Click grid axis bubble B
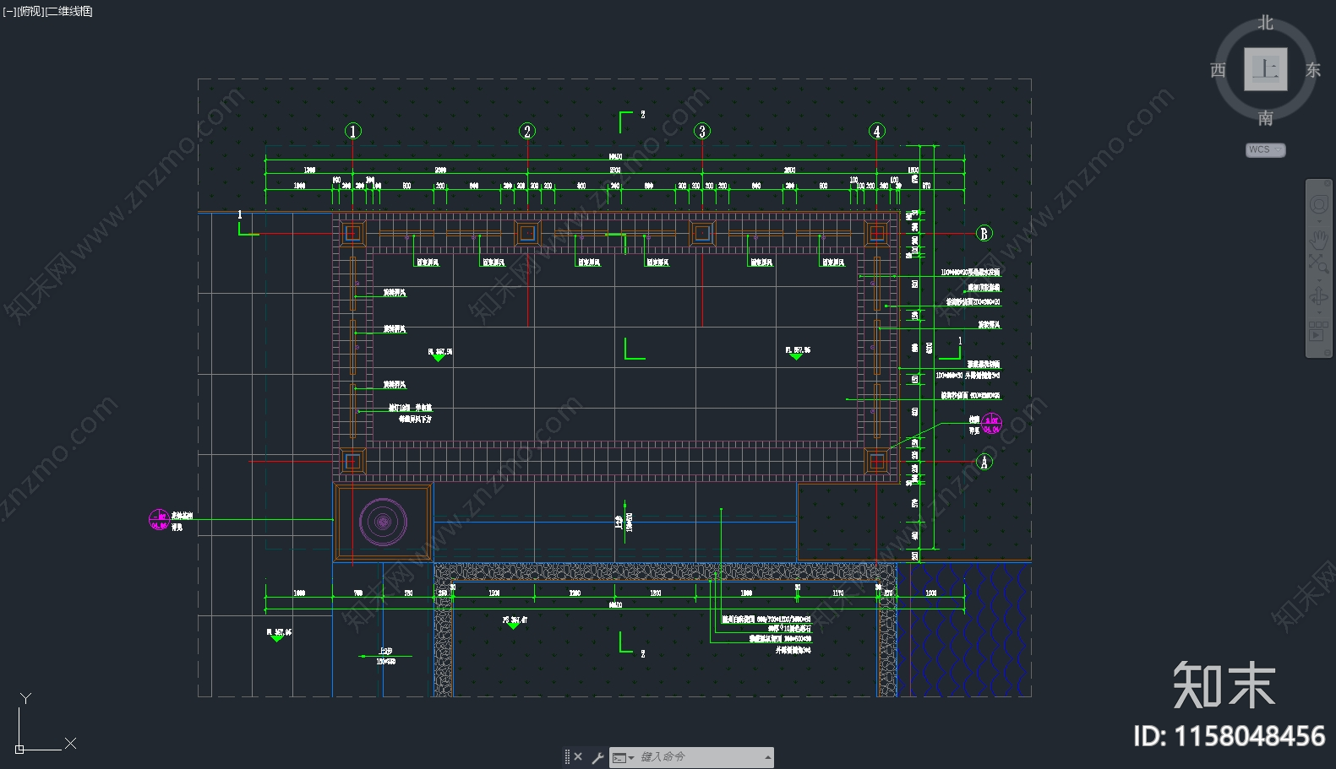Viewport: 1336px width, 769px height. [x=984, y=234]
